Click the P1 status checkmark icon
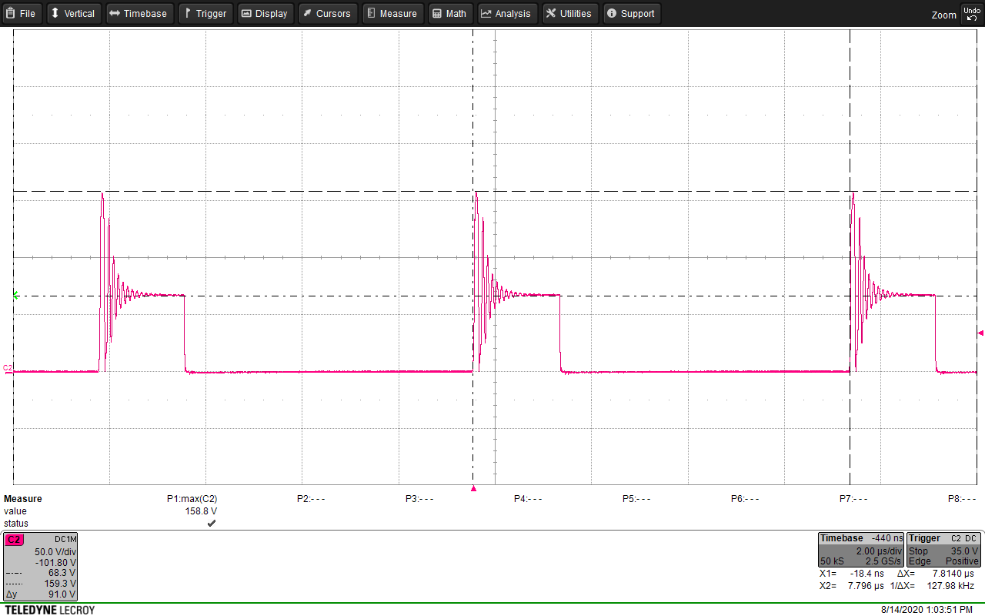Screen dimensions: 985x616 (x=212, y=524)
